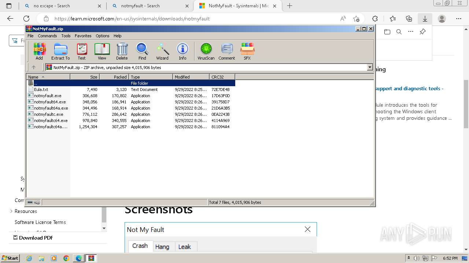
Task: Open the Software License Terms link
Action: tap(40, 222)
